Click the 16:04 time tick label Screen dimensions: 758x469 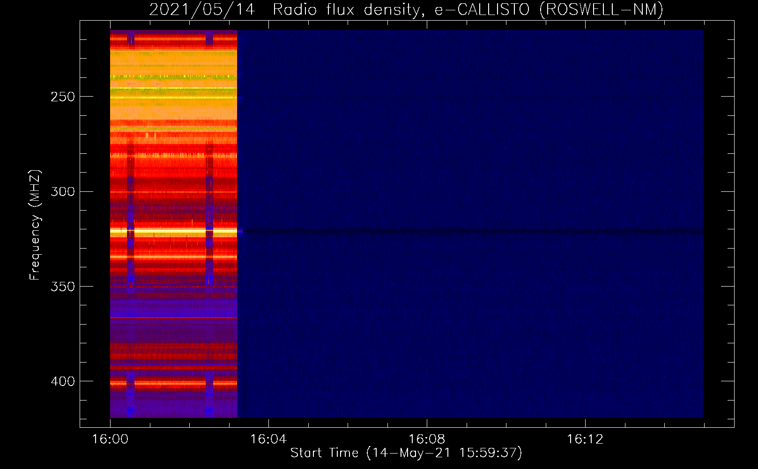268,439
